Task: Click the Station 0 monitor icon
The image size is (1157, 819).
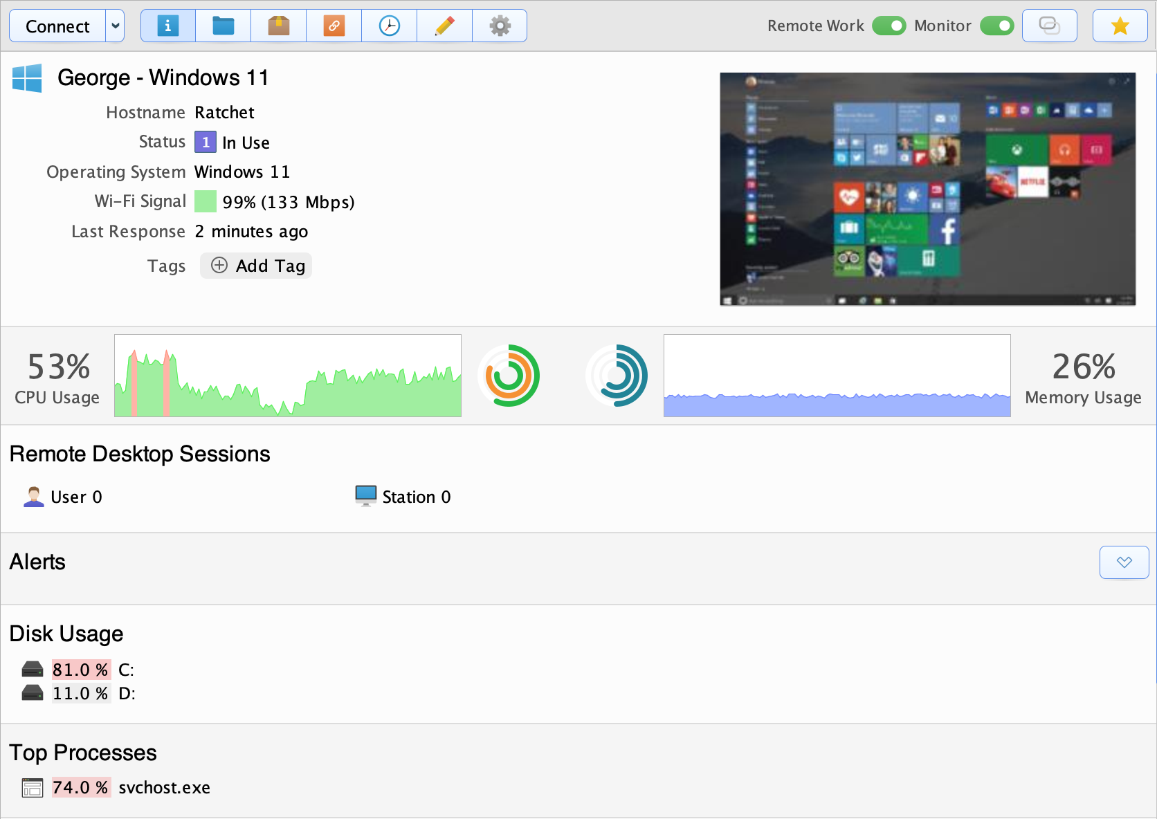Action: point(365,496)
